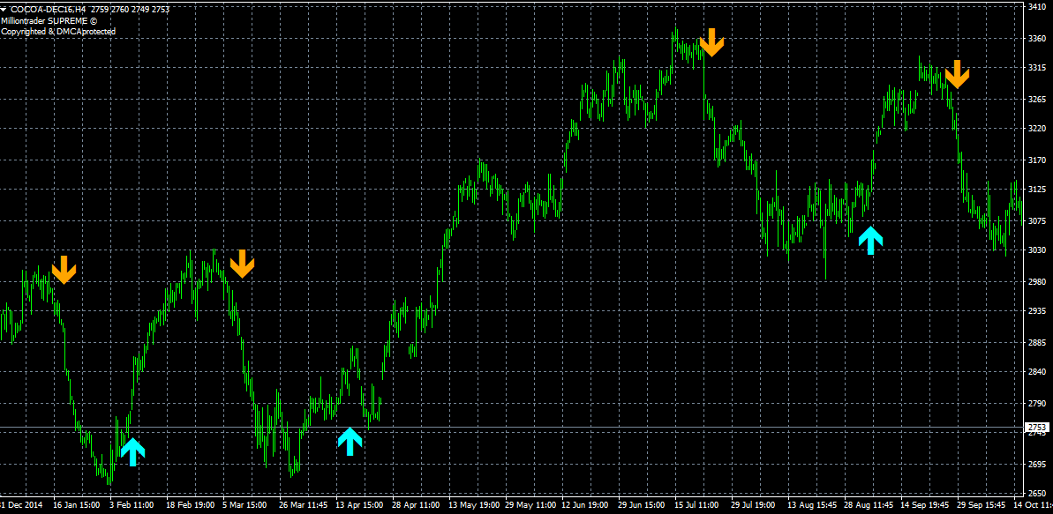
Task: Select the cyan buy arrow above 13 Apr
Action: pos(350,442)
